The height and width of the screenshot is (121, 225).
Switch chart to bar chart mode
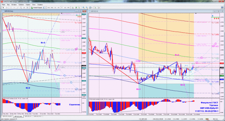[73, 7]
